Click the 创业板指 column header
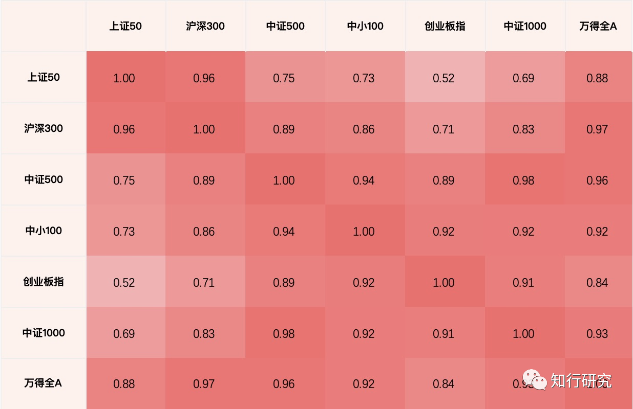The width and height of the screenshot is (633, 409). tap(445, 26)
